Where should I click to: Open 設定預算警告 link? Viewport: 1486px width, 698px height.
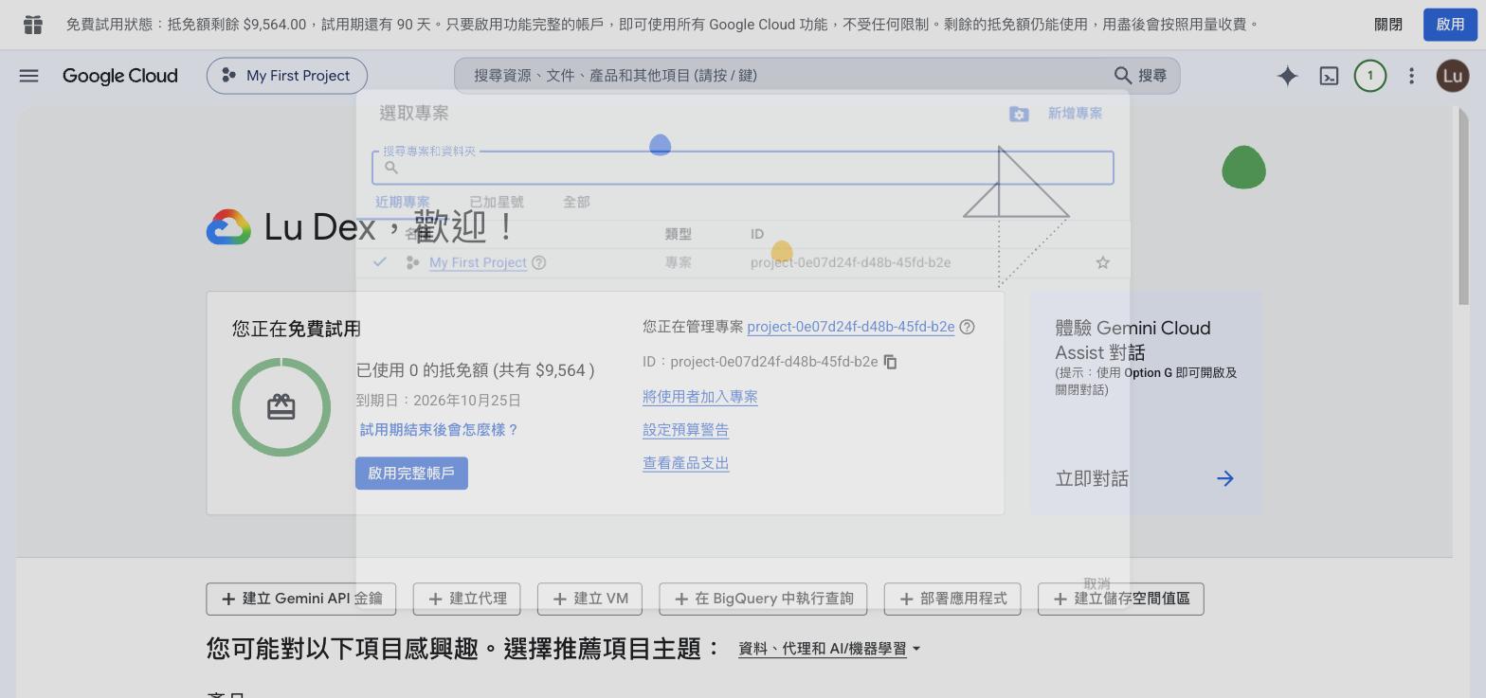click(685, 430)
